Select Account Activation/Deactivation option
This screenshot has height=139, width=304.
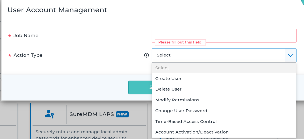[192, 132]
